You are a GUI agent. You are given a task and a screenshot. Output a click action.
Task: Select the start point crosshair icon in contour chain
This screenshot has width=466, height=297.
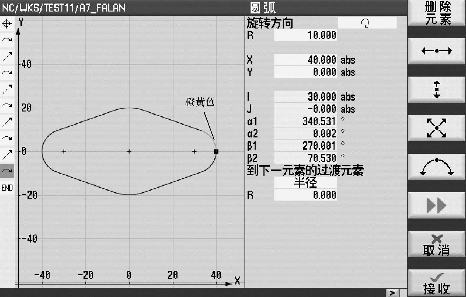coord(7,24)
